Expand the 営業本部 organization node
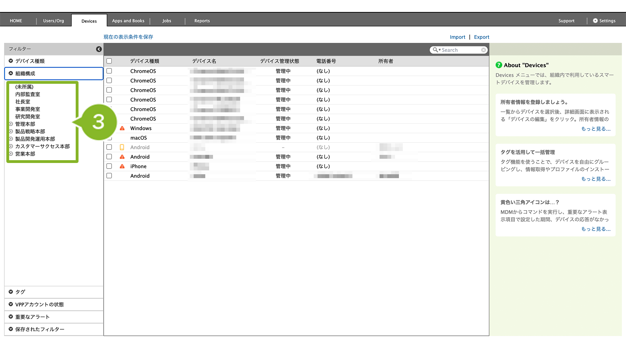This screenshot has width=626, height=352. click(11, 154)
